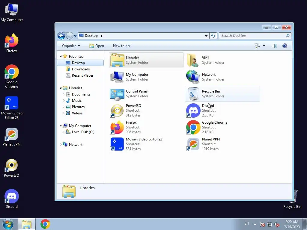307x230 pixels.
Task: Select the VM1 user folder in Explorer
Action: (x=222, y=60)
